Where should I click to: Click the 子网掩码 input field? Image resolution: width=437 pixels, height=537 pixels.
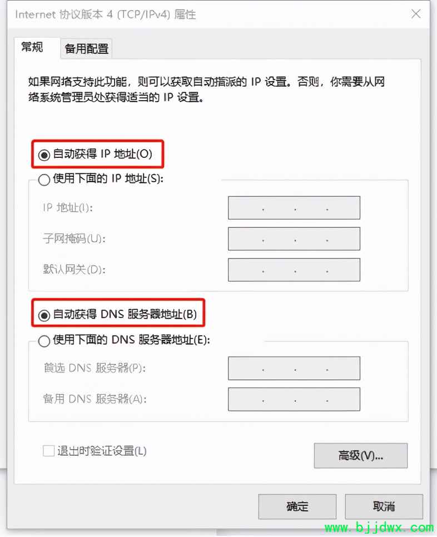click(x=294, y=238)
